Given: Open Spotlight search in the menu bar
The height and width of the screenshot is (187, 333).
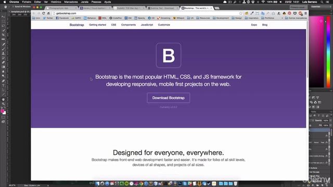Looking at the screenshot, I should point(322,2).
